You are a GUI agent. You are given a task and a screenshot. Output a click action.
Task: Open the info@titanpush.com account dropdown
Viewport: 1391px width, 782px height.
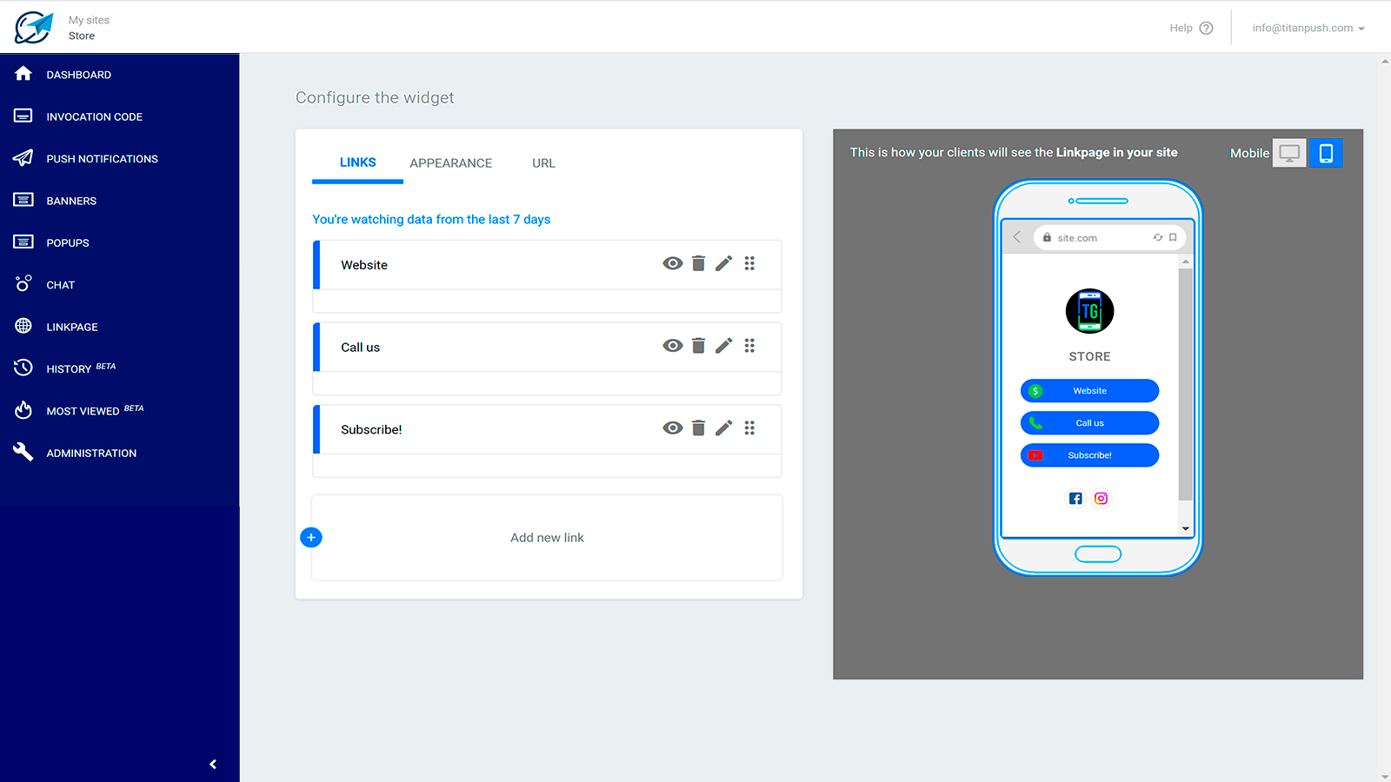point(1308,28)
